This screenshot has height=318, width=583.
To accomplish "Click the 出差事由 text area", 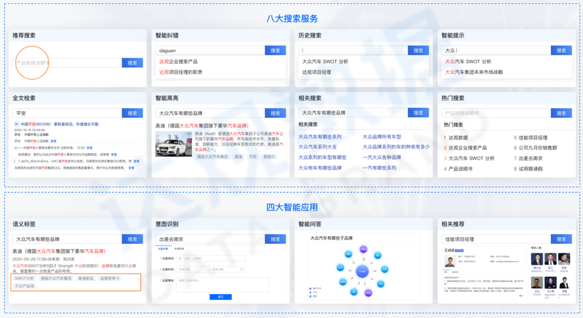I will pyautogui.click(x=223, y=284).
